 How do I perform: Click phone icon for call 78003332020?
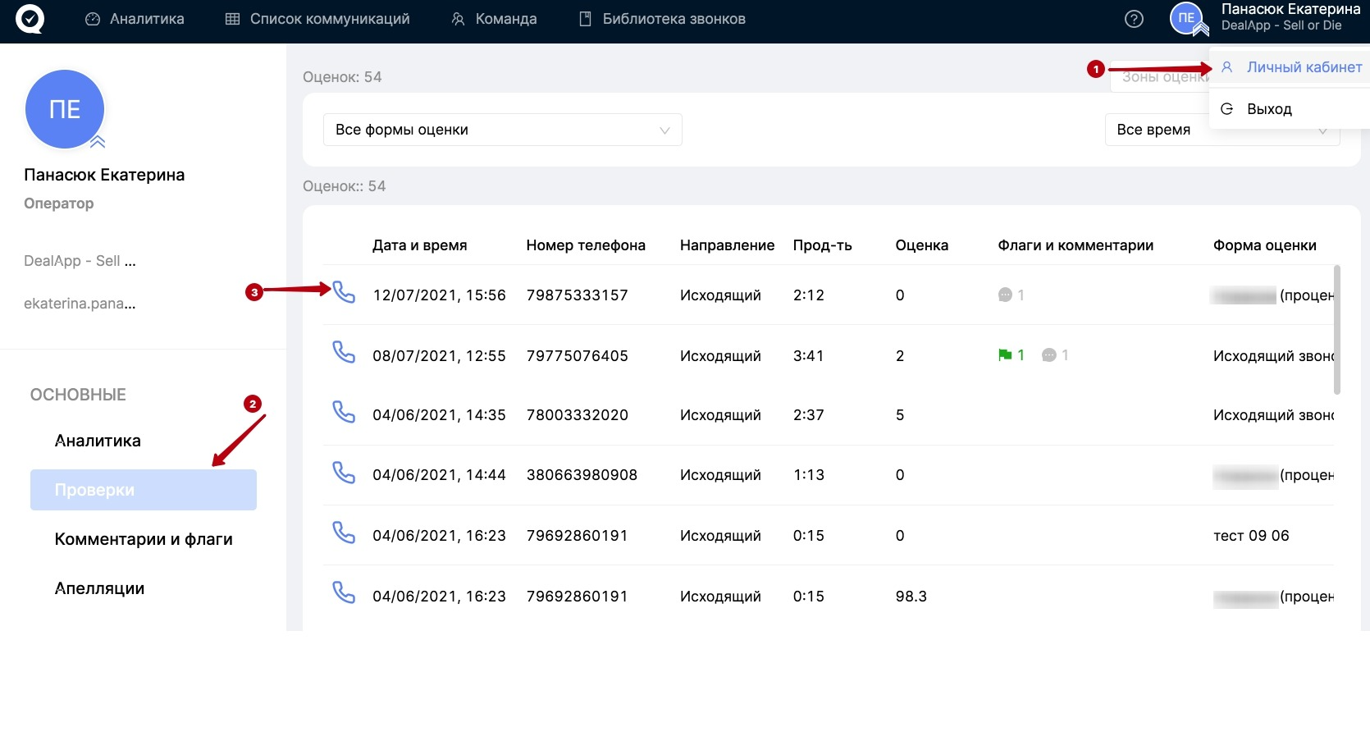(344, 413)
